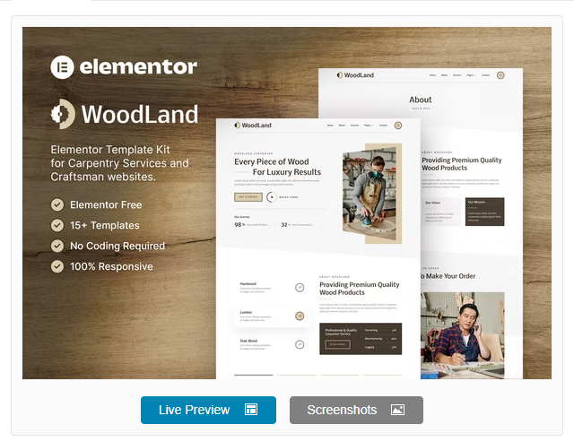
Task: Click the image icon in Screenshots button
Action: pos(397,410)
